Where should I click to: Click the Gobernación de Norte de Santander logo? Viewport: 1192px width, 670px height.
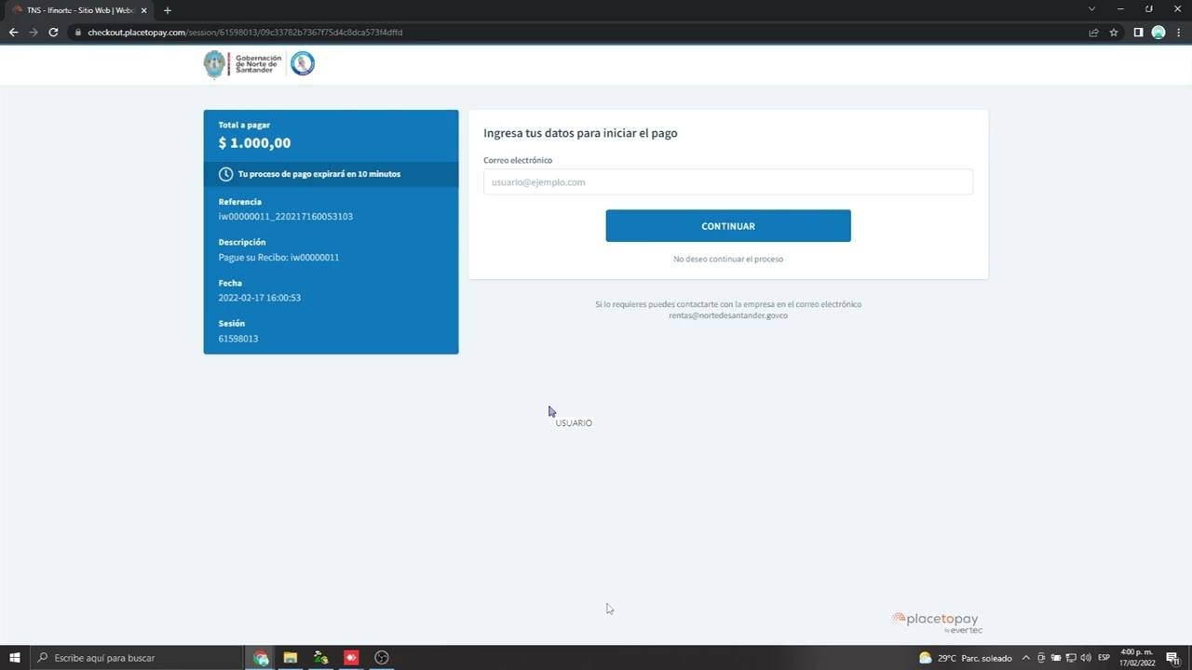(243, 63)
